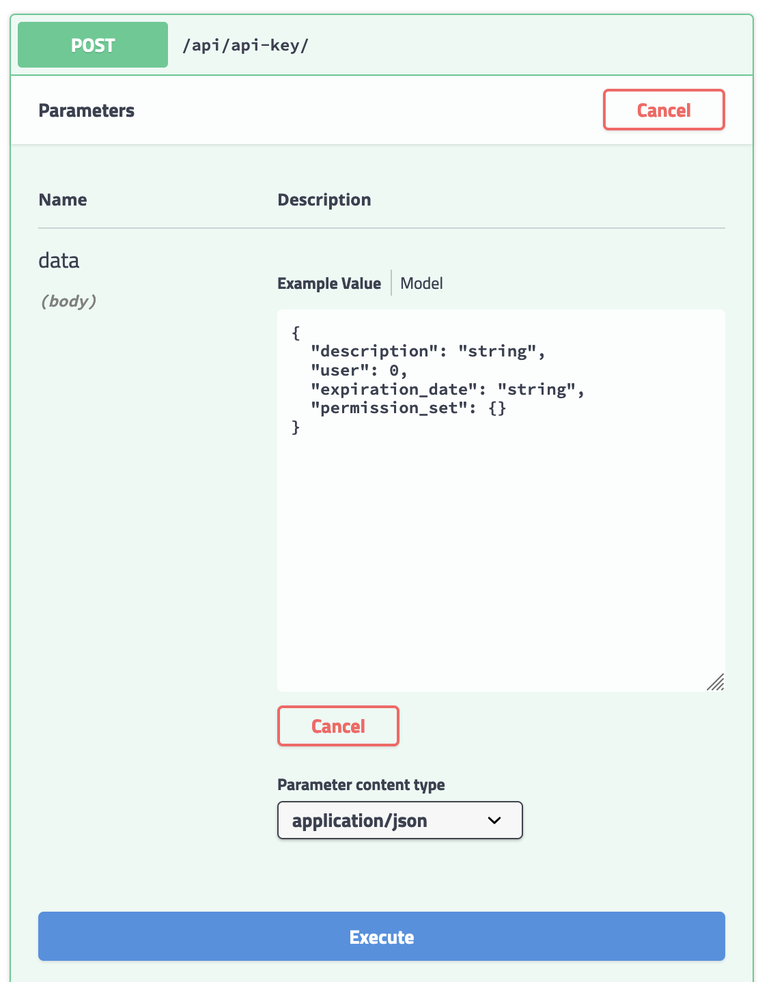Screen dimensions: 758x982
Task: Click the (body) label under data
Action: pos(68,300)
